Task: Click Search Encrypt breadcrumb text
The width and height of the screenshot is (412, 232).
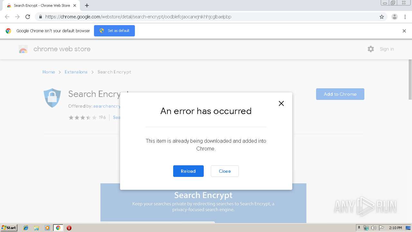Action: [x=114, y=72]
